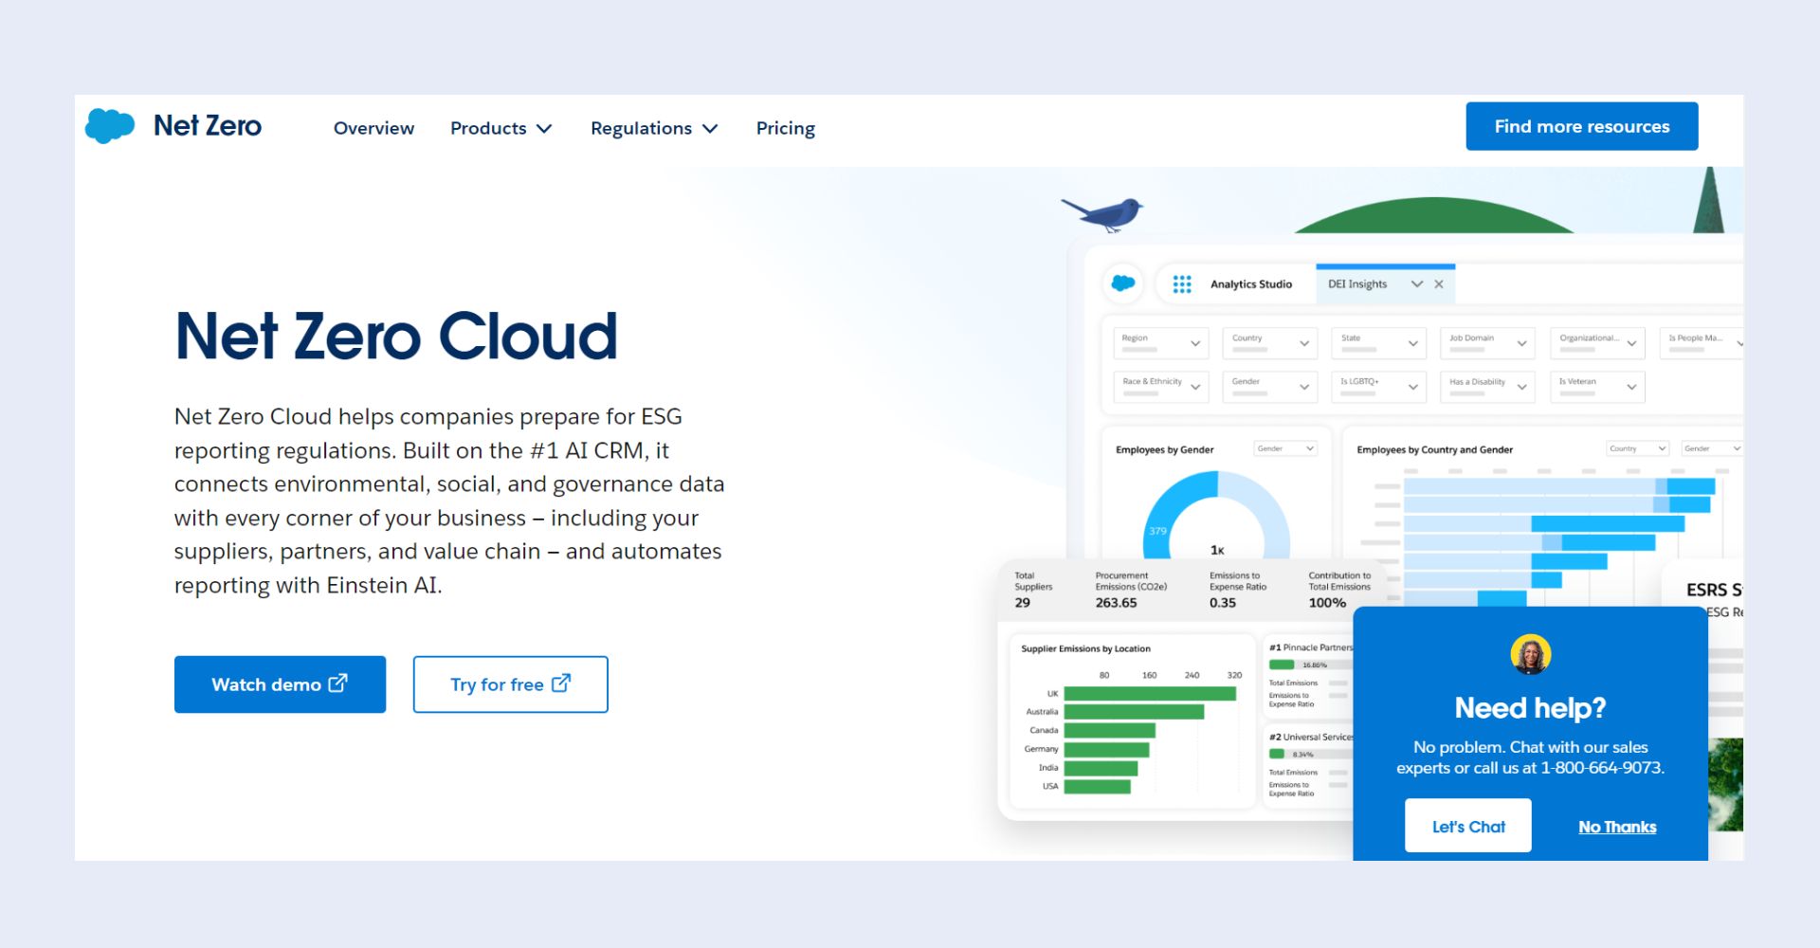
Task: Select the Analytics Studio label
Action: coord(1250,284)
